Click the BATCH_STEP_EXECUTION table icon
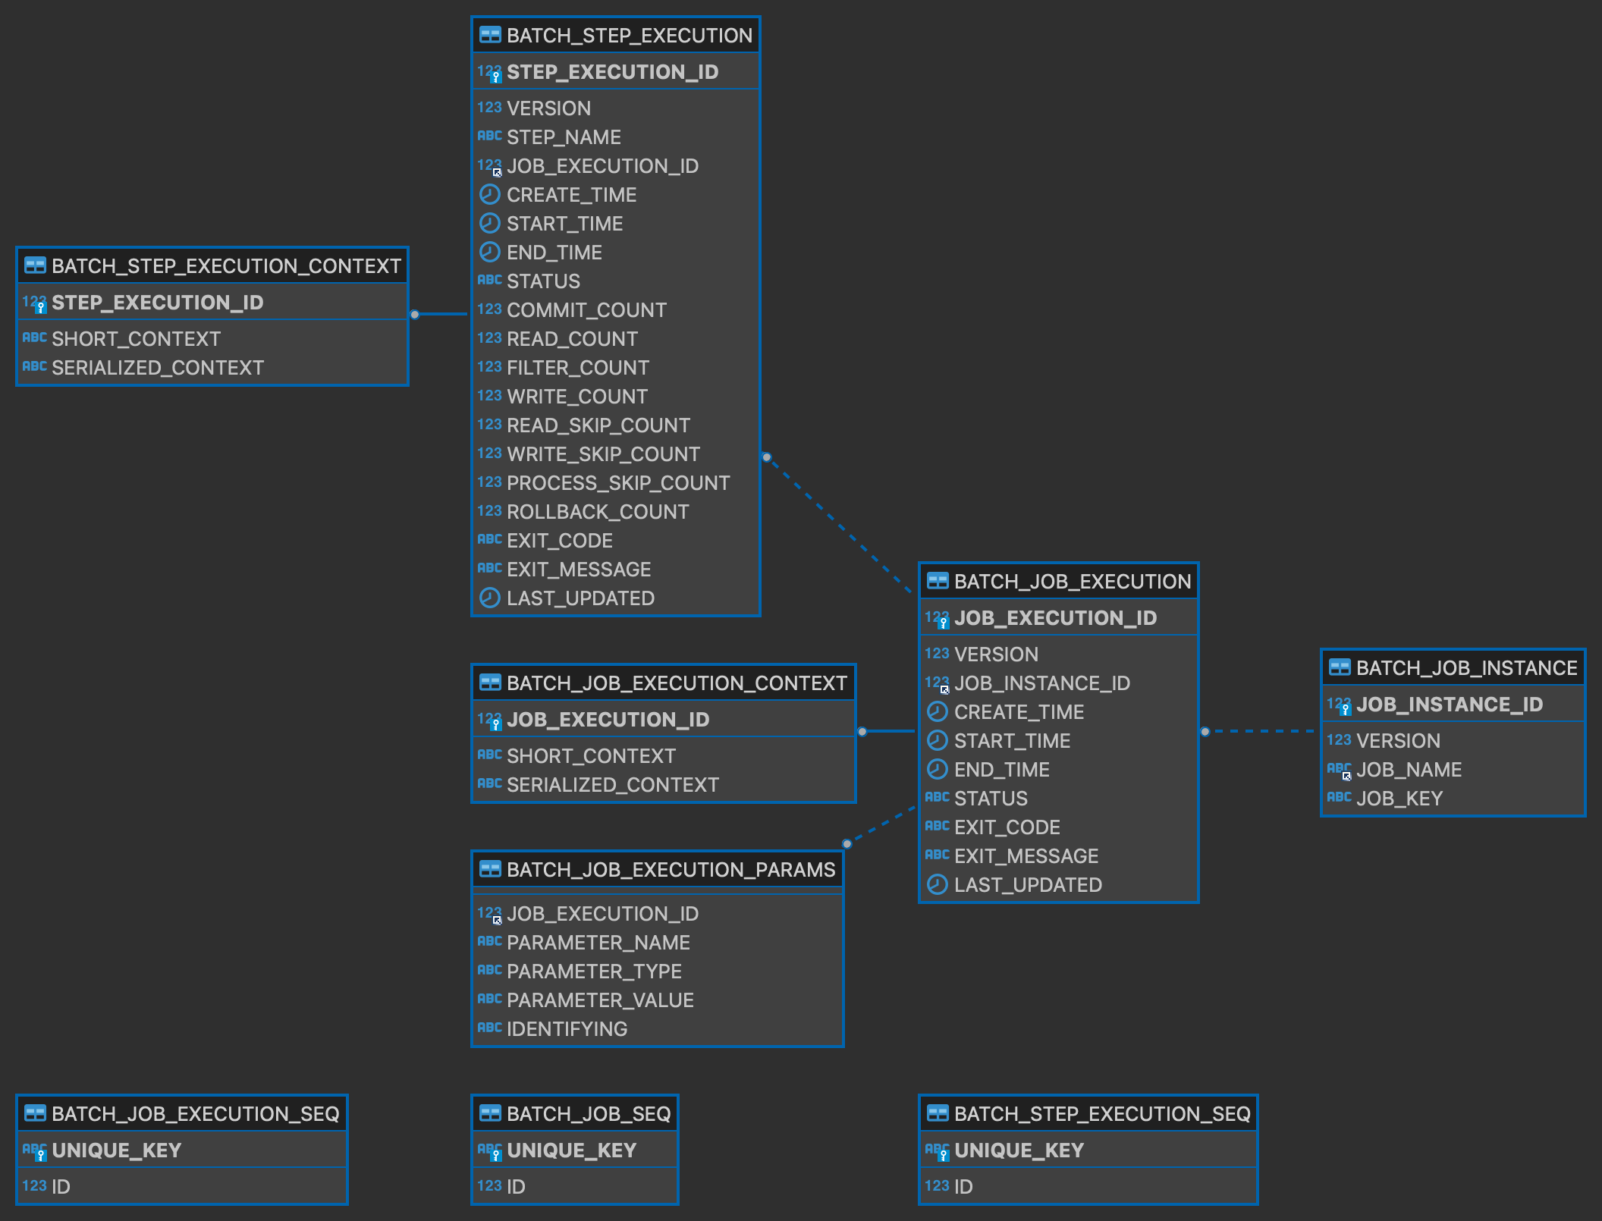 (x=490, y=36)
